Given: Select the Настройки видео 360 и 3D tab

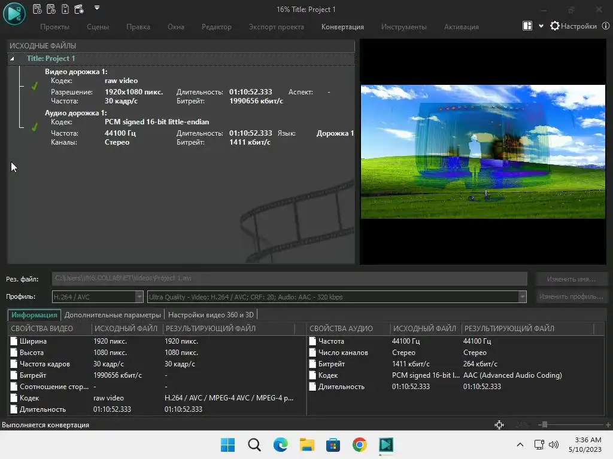Looking at the screenshot, I should pos(211,314).
